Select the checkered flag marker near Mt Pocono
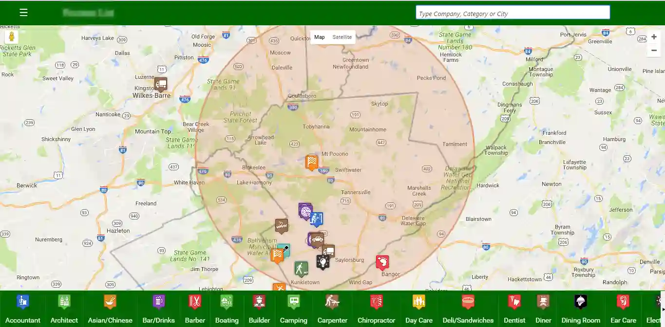 312,162
